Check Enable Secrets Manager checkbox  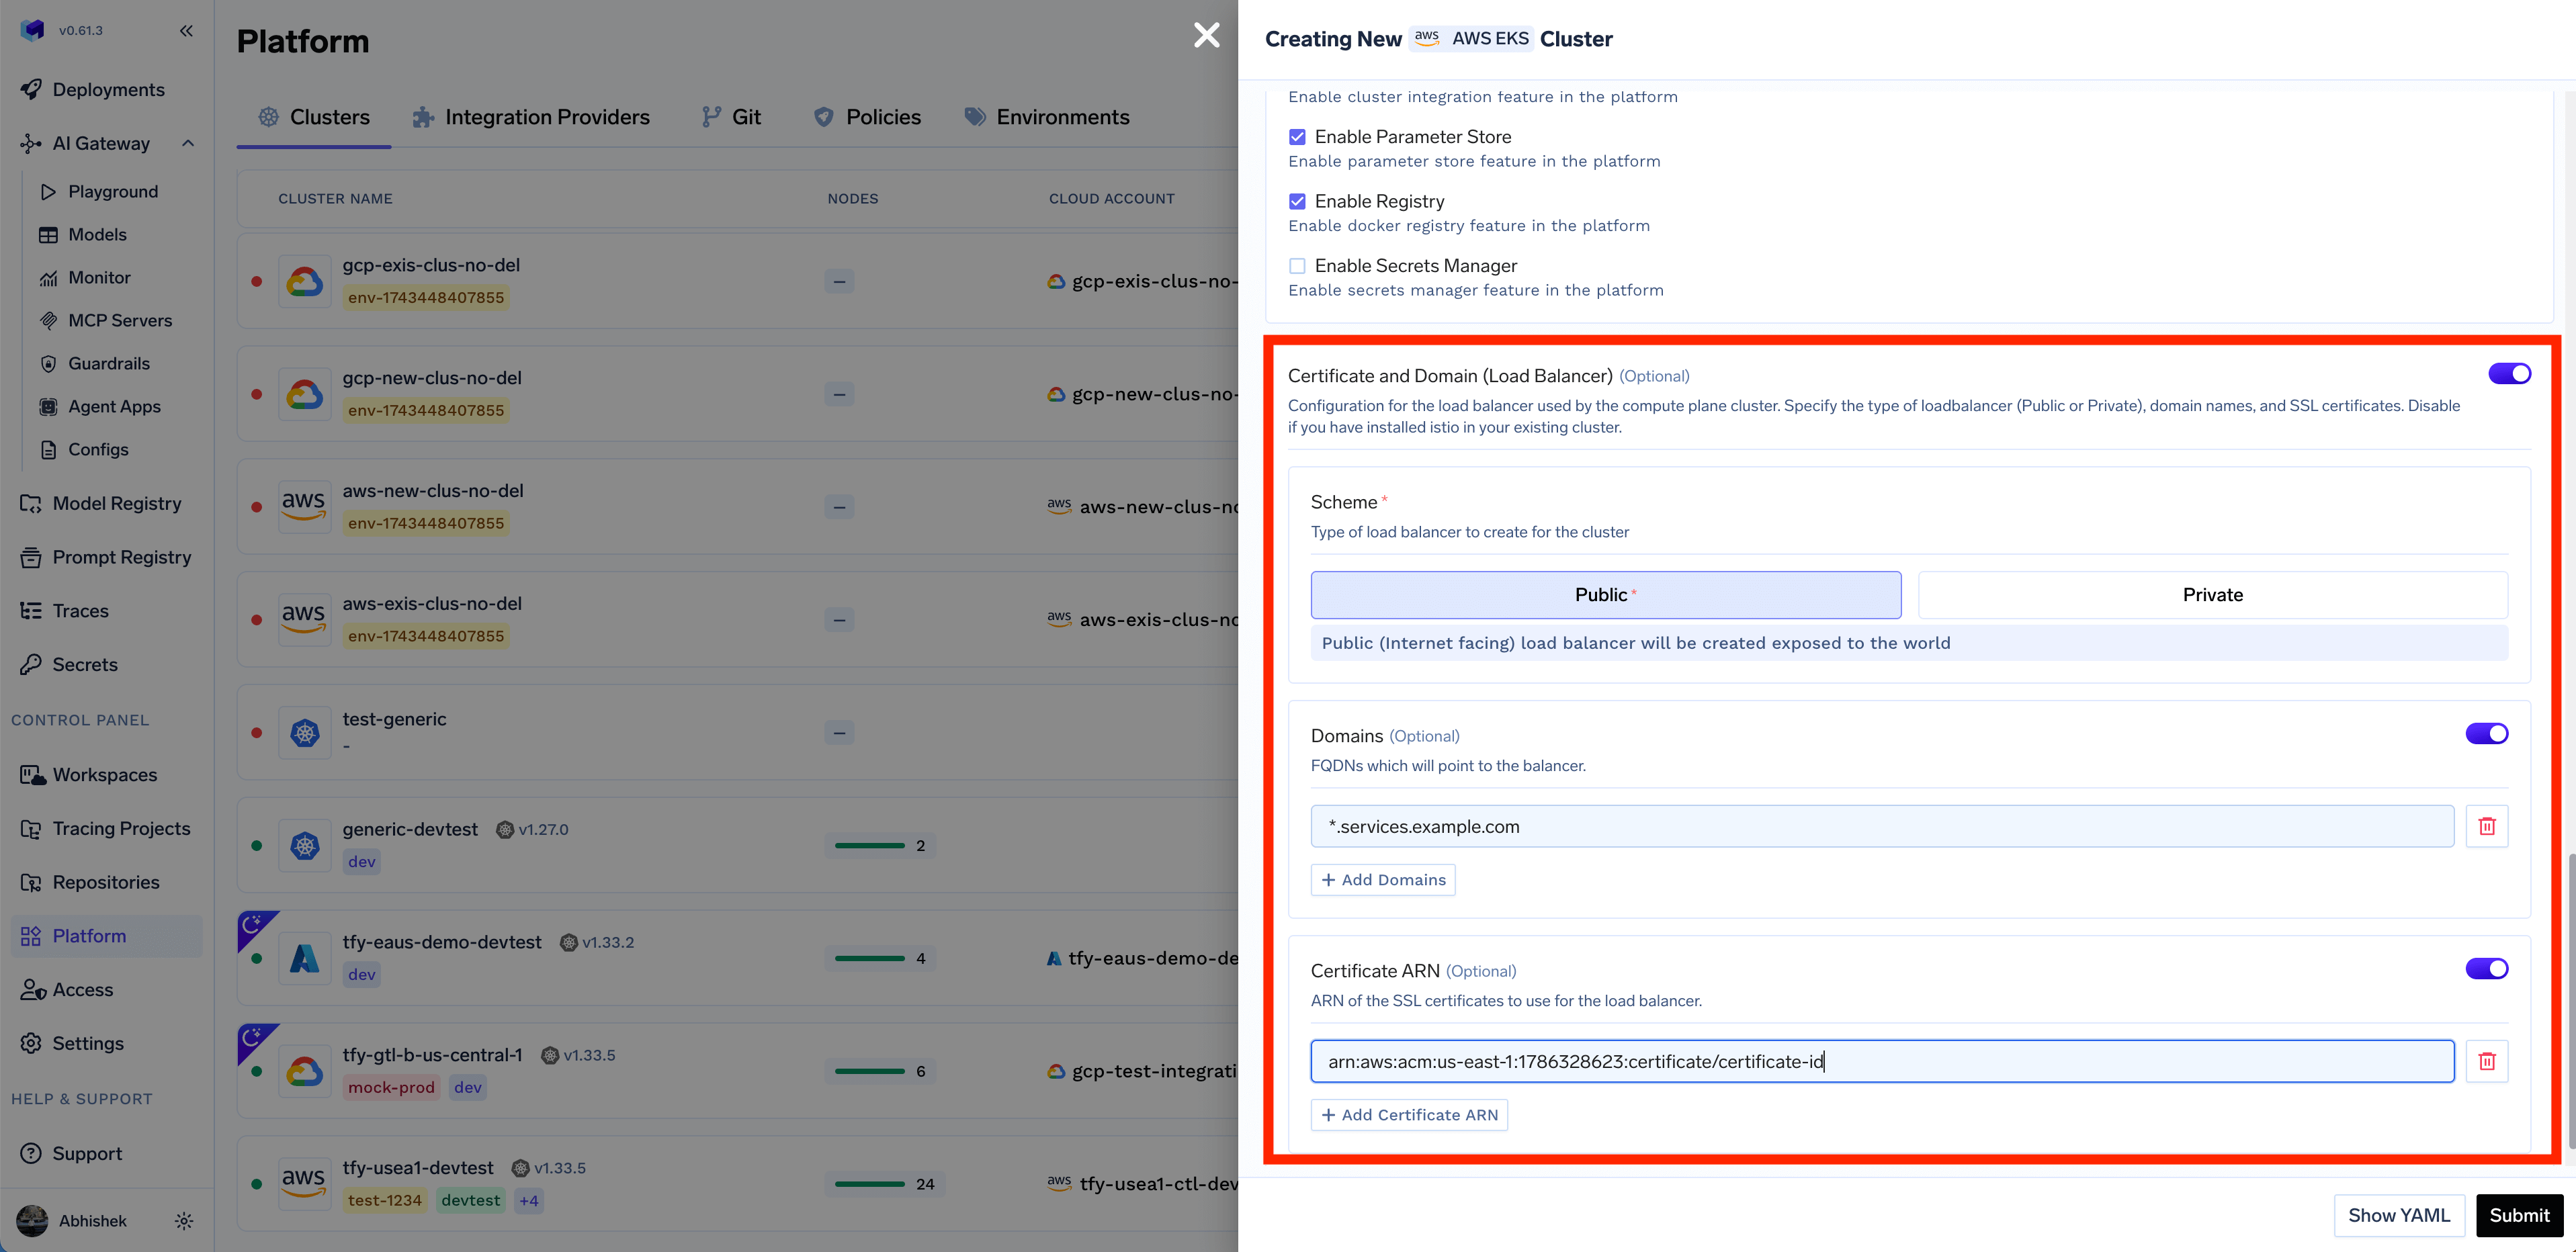[1297, 266]
